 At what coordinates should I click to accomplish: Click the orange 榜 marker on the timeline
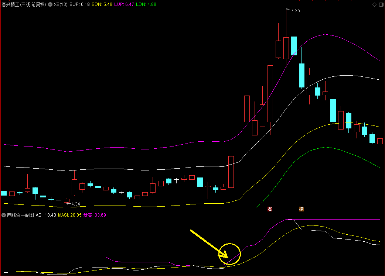click(x=301, y=209)
